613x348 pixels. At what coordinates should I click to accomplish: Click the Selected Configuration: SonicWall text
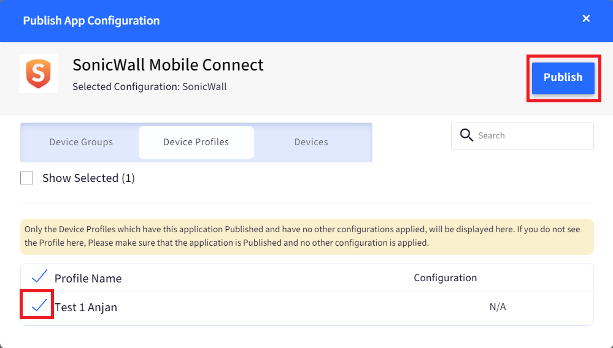coord(149,86)
